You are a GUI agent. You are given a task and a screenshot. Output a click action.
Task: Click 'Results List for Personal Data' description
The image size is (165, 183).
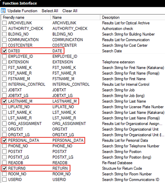point(125,141)
